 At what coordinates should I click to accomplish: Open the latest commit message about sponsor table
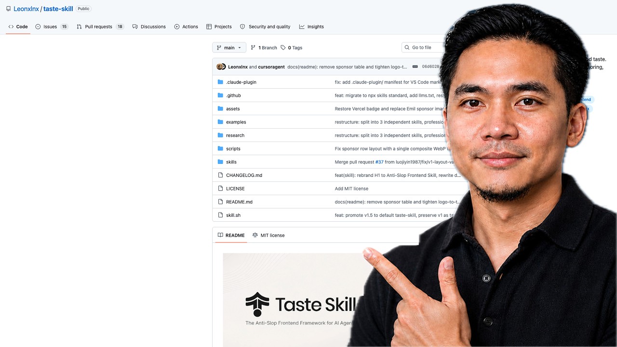[x=347, y=67]
